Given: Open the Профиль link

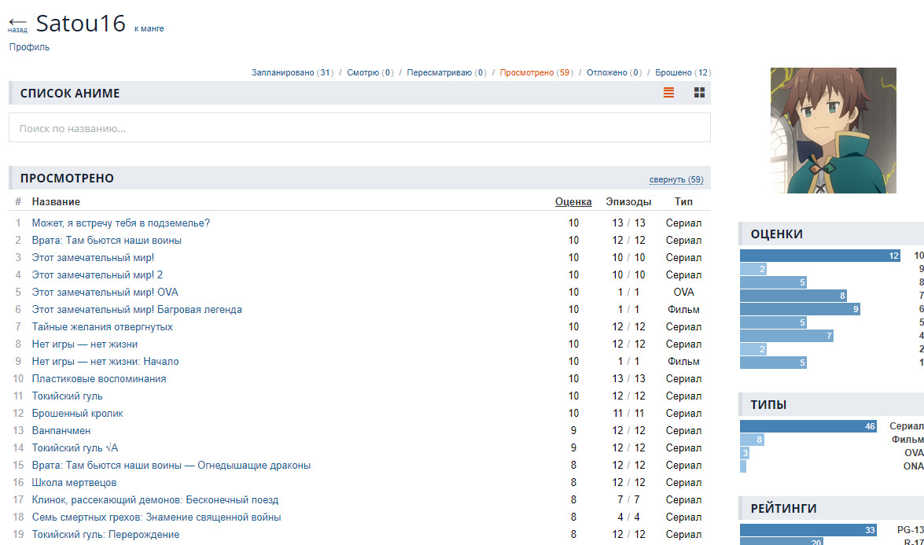Looking at the screenshot, I should coord(29,47).
